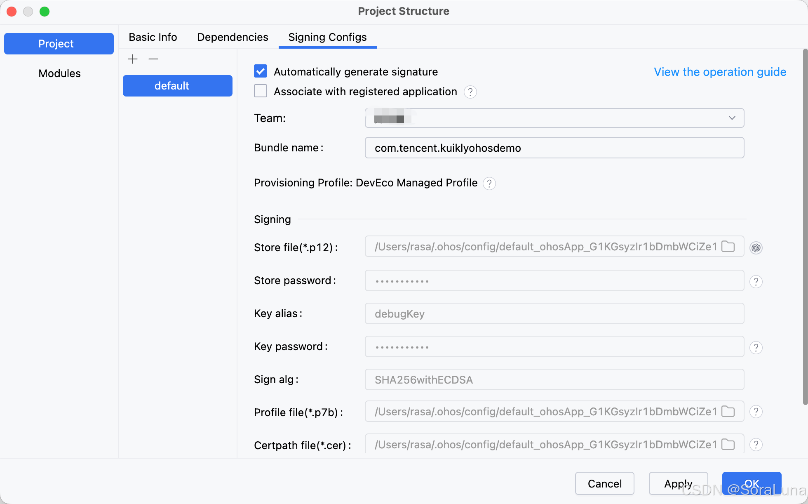This screenshot has width=808, height=504.
Task: Switch to Basic Info tab
Action: click(153, 37)
